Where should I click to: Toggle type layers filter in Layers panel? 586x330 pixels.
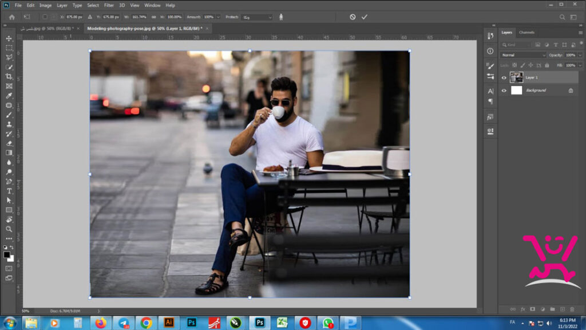click(x=556, y=45)
